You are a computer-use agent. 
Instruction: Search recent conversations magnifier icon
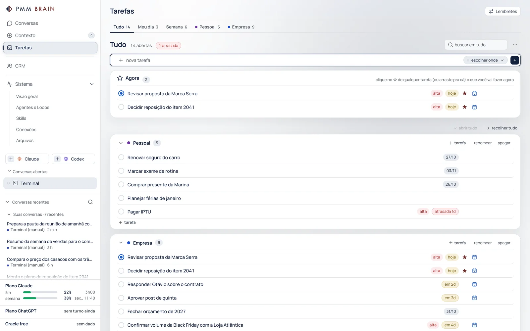click(x=90, y=202)
